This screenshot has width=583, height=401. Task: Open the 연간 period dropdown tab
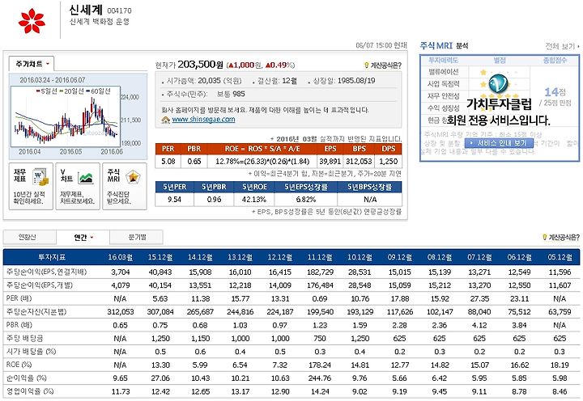[83, 237]
